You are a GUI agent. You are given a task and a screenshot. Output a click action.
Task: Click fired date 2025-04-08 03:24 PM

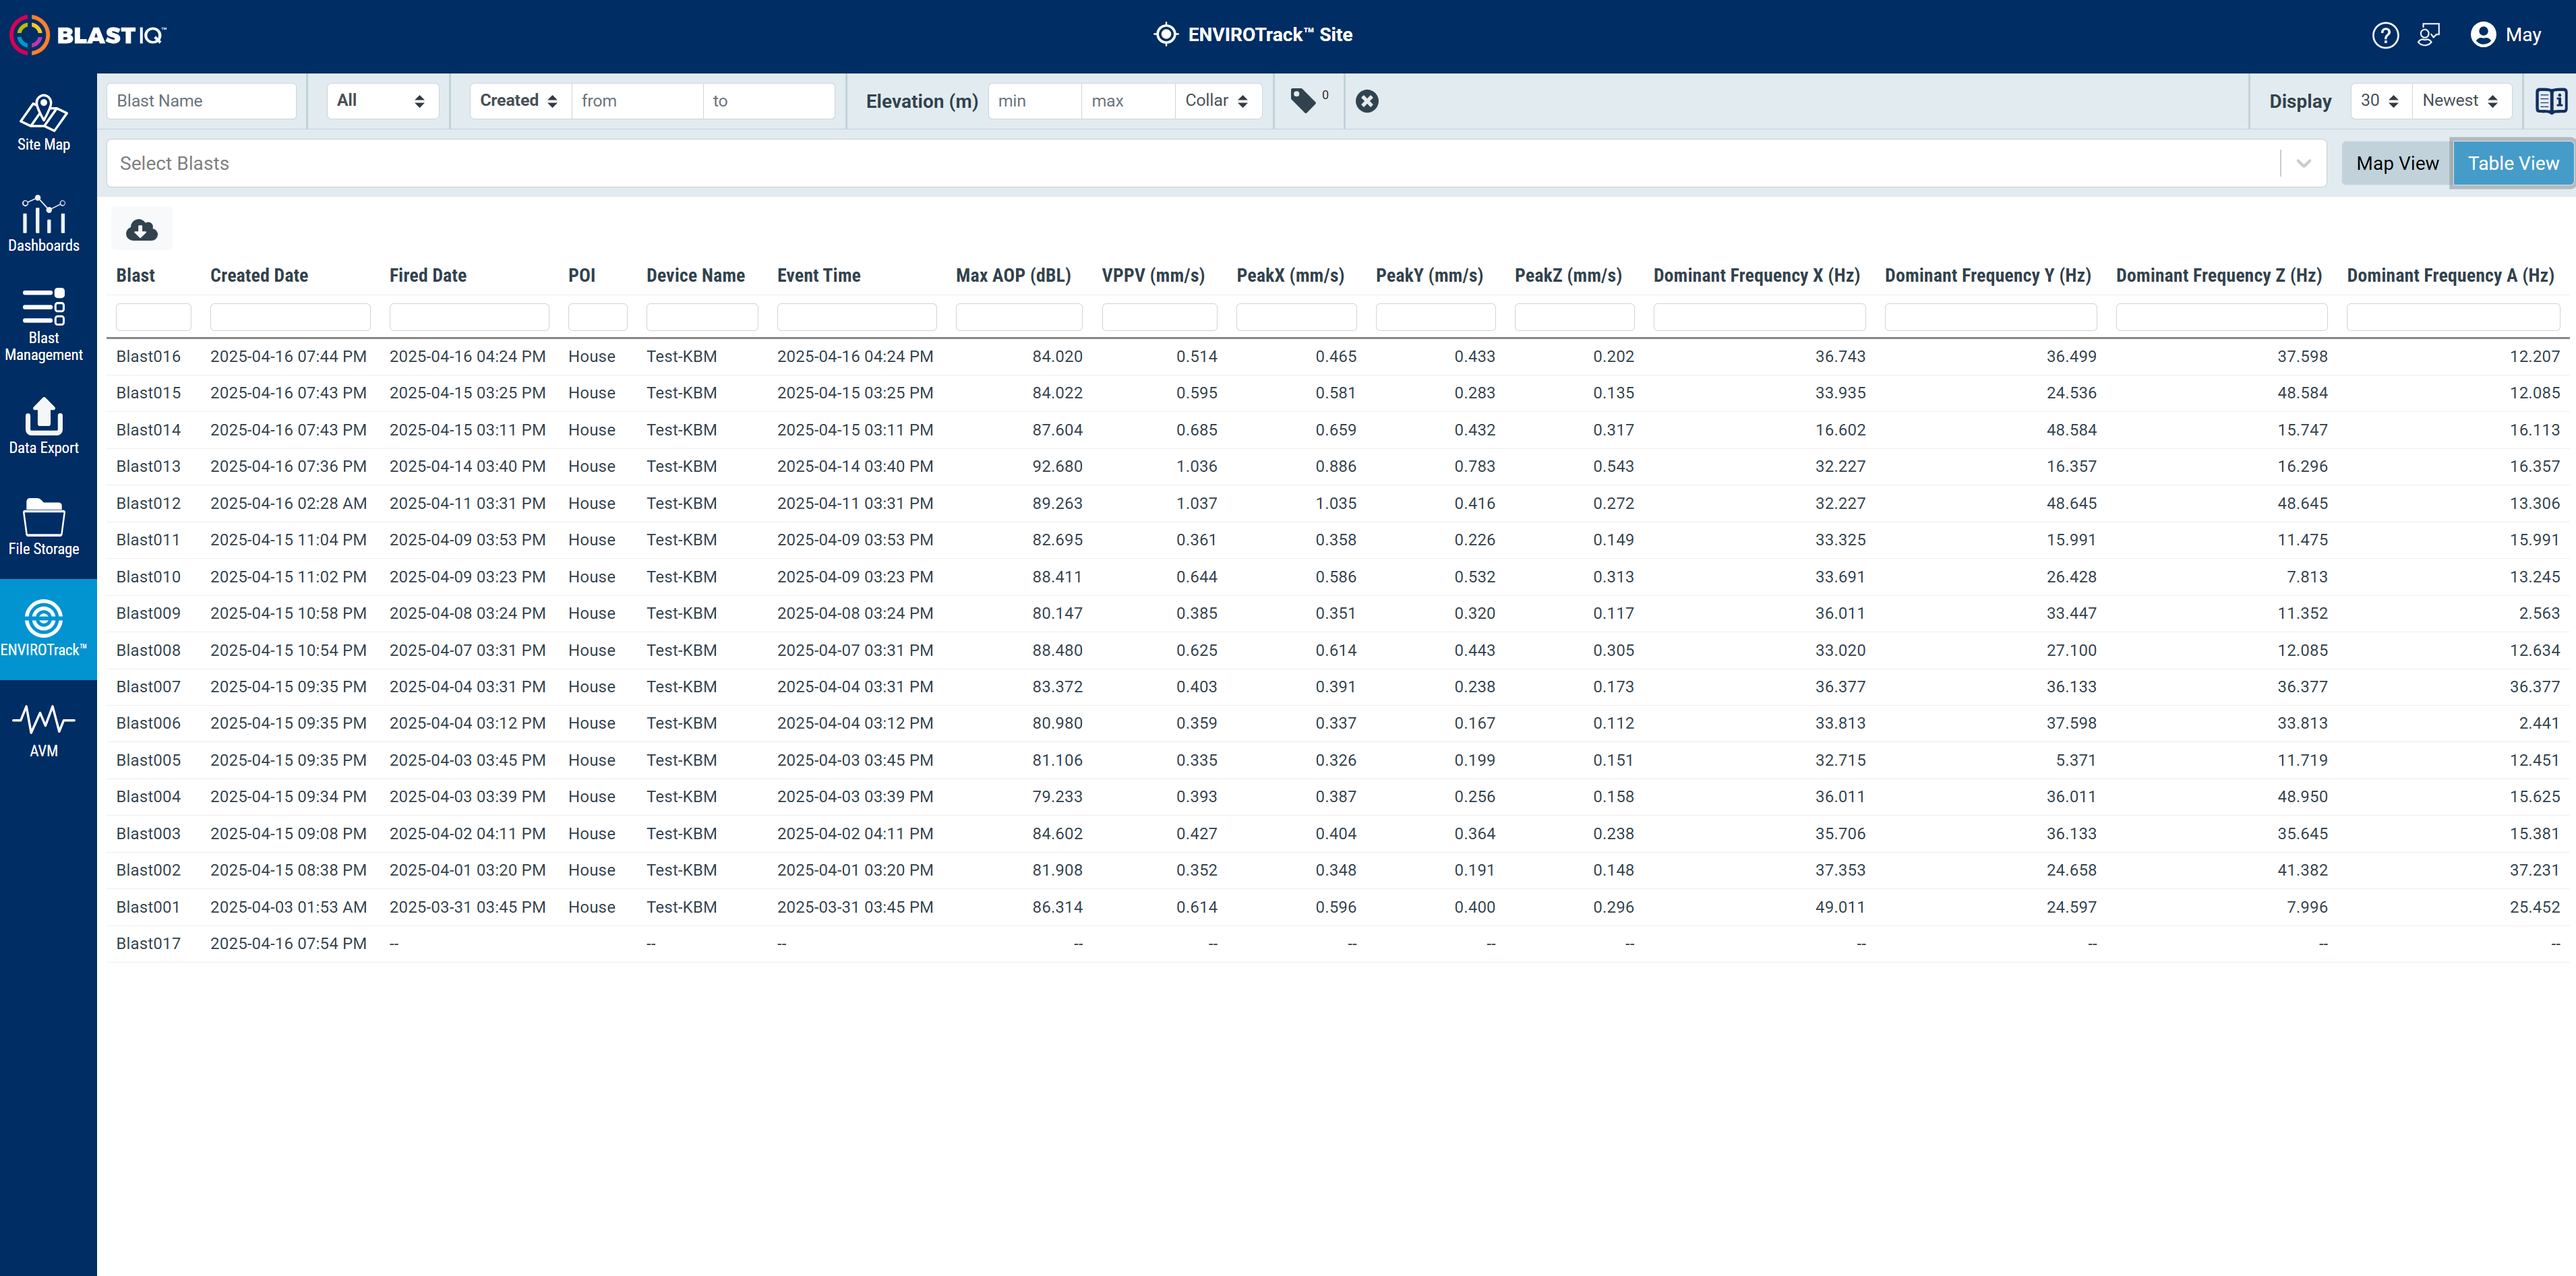pyautogui.click(x=467, y=614)
